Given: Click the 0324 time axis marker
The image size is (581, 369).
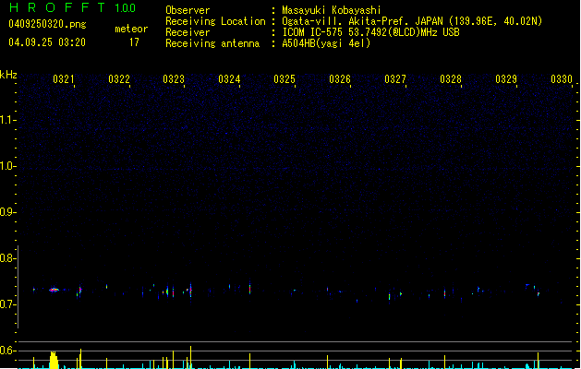Looking at the screenshot, I should pyautogui.click(x=229, y=79).
